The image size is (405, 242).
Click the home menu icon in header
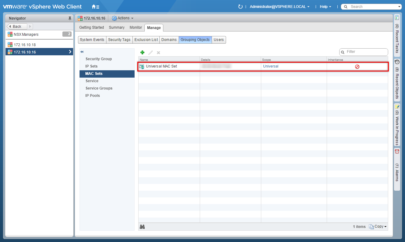pyautogui.click(x=95, y=7)
